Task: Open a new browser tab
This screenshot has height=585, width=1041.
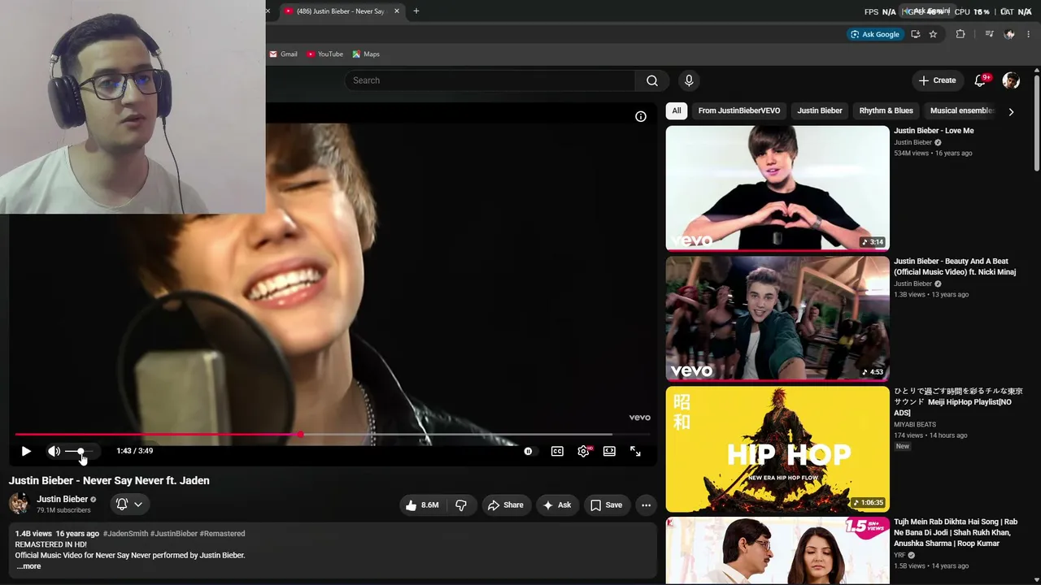Action: (x=416, y=11)
